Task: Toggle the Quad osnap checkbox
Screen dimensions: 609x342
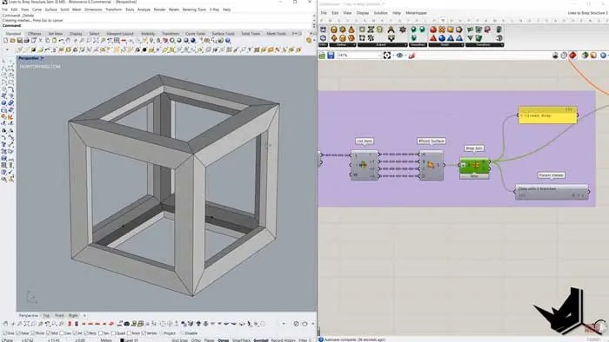Action: coord(112,333)
